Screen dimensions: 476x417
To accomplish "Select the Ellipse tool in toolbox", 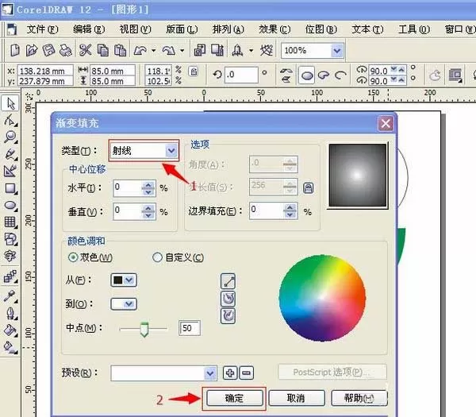I will [10, 206].
